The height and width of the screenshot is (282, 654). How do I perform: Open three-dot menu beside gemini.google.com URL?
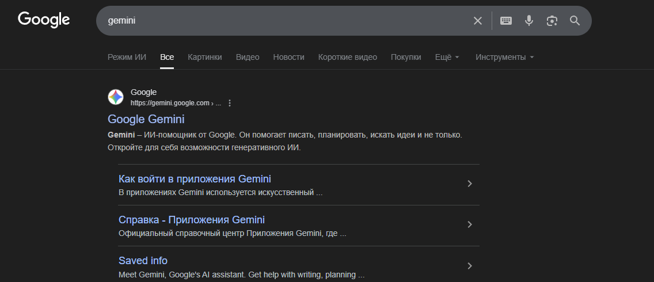(230, 103)
